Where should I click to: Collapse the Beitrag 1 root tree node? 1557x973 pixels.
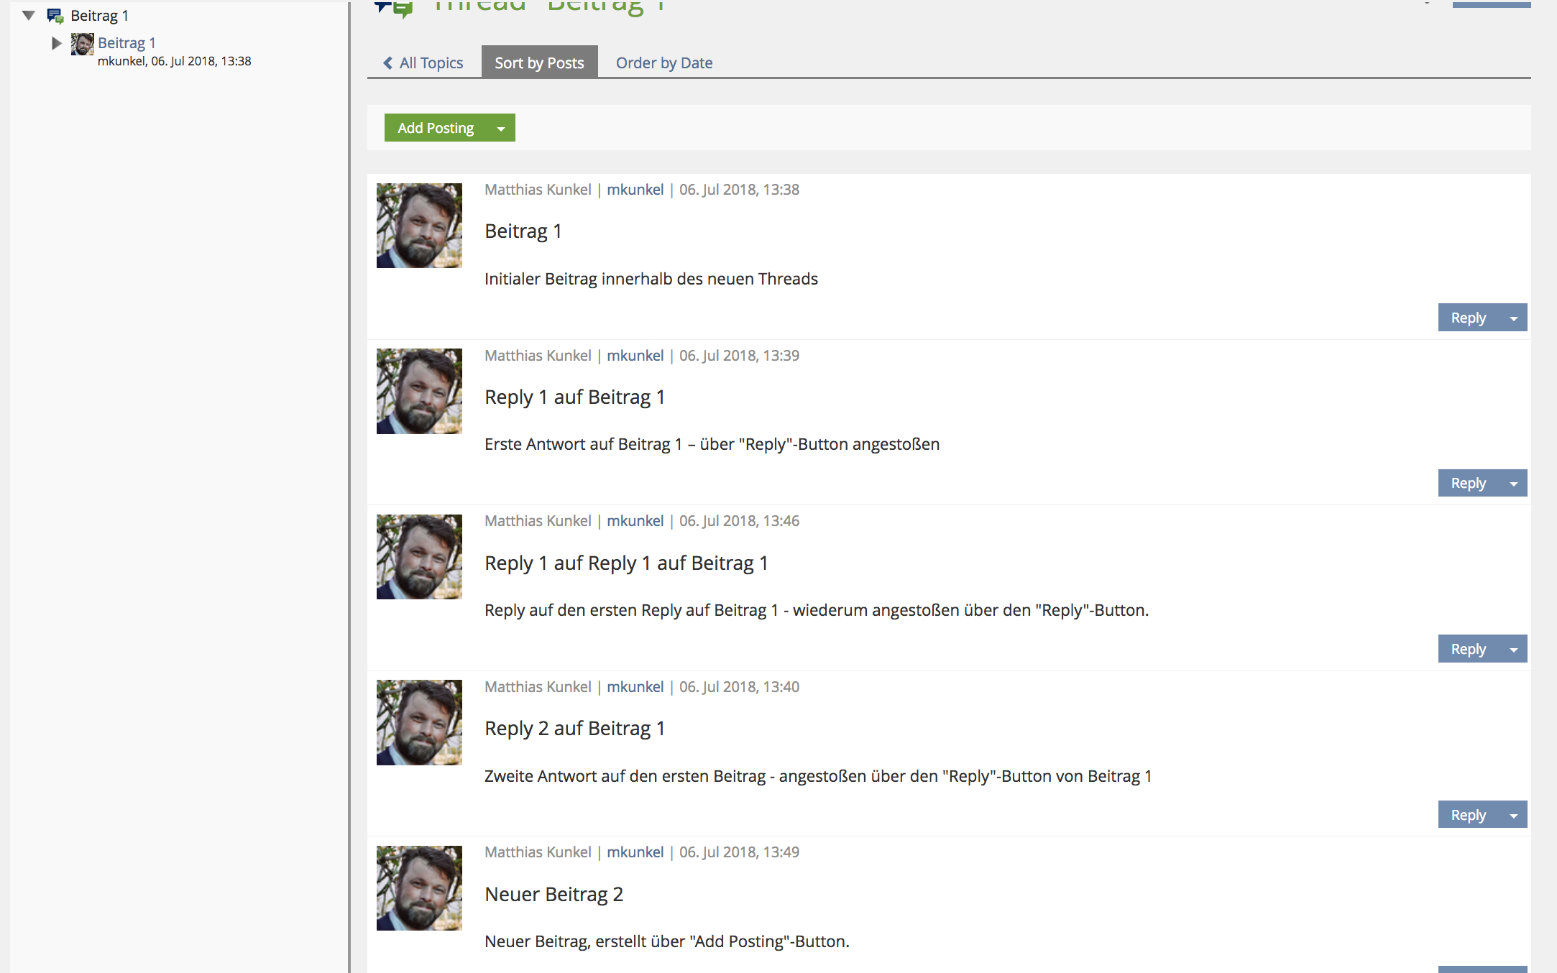coord(29,15)
